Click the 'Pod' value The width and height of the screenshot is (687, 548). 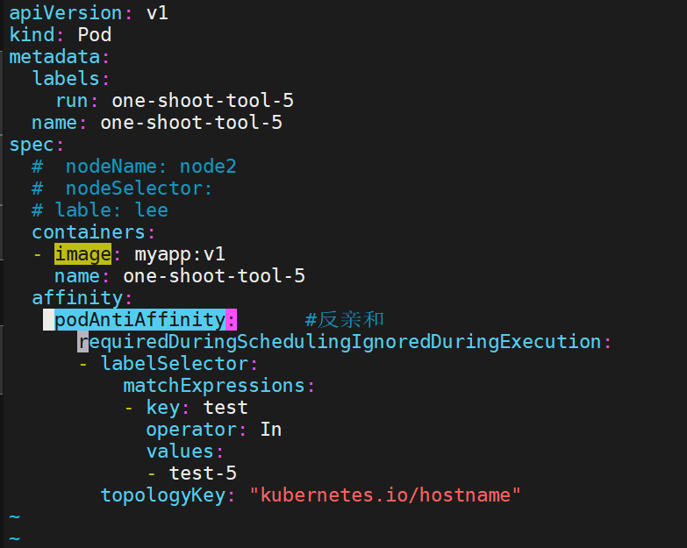click(95, 34)
